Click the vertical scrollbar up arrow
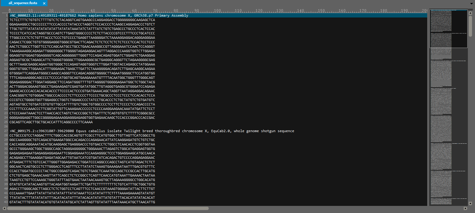Image resolution: width=475 pixels, height=213 pixels. [x=470, y=13]
